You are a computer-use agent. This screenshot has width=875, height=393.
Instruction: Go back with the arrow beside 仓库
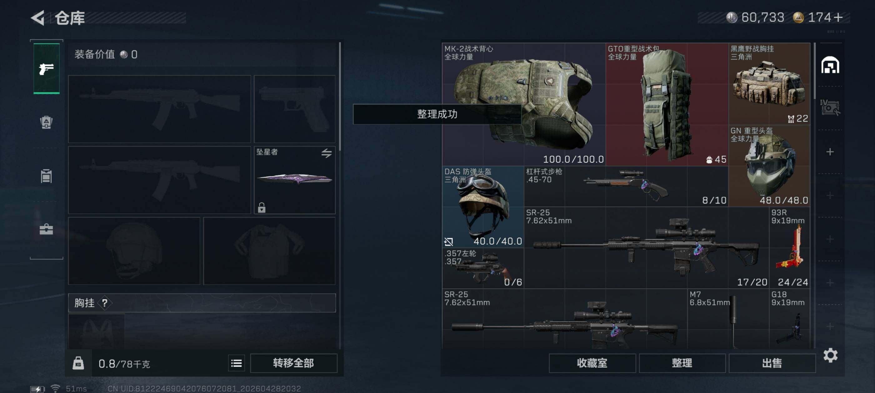tap(38, 18)
